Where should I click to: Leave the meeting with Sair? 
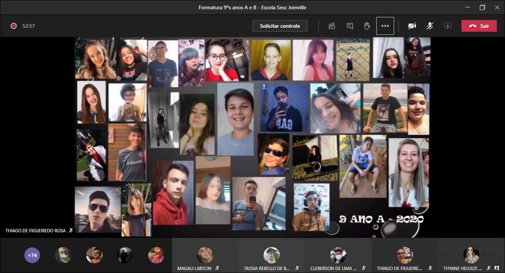click(479, 26)
